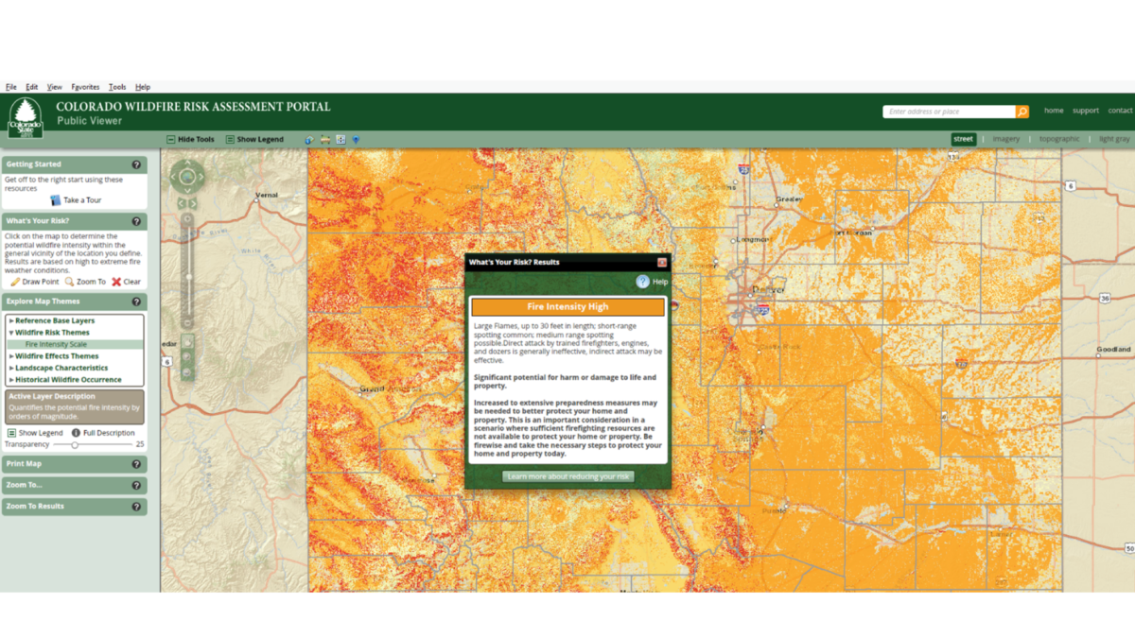Expand the Reference Base Layers section

click(55, 320)
